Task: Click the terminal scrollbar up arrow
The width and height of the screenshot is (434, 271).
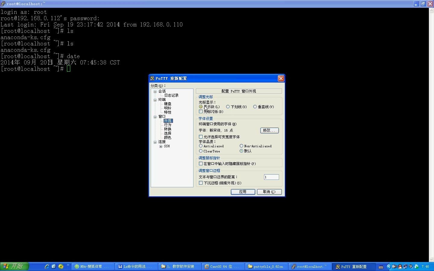Action: click(x=431, y=11)
